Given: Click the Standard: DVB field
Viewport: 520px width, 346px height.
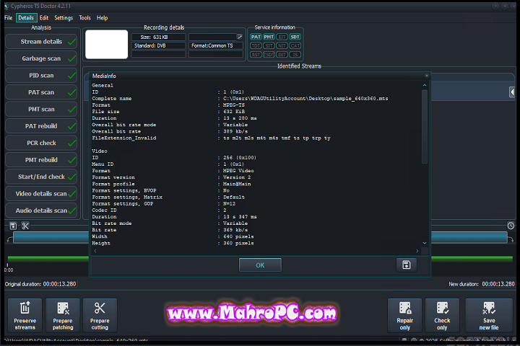Looking at the screenshot, I should [x=158, y=45].
